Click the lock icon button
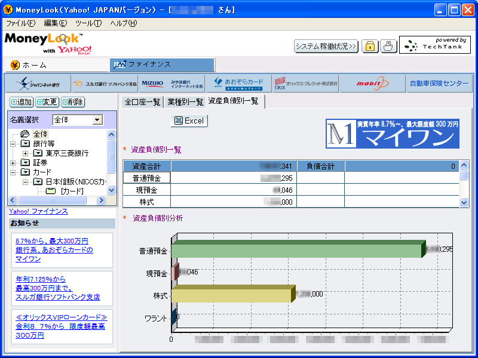Image resolution: width=478 pixels, height=358 pixels. [370, 47]
